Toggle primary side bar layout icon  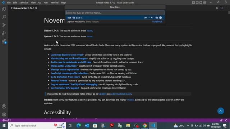pyautogui.click(x=193, y=3)
